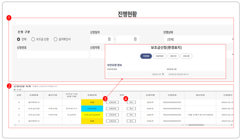
Task: Click 신청상세 button for R202400000352
Action: pyautogui.click(x=112, y=102)
